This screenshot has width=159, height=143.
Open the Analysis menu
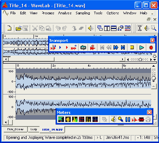coord(65,13)
